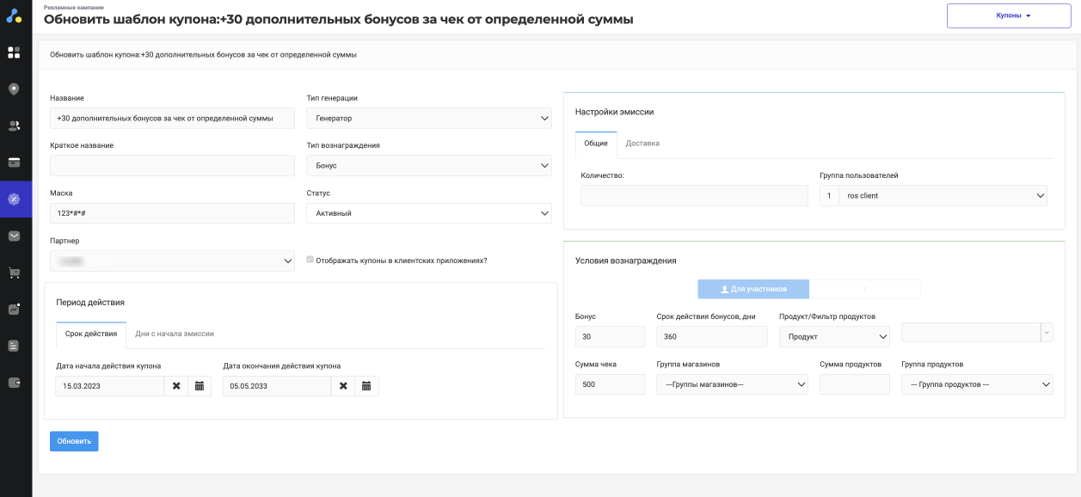Open the envelope messages sidebar icon

[x=14, y=236]
